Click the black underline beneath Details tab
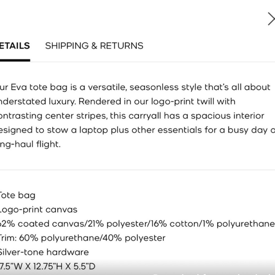 15,60
